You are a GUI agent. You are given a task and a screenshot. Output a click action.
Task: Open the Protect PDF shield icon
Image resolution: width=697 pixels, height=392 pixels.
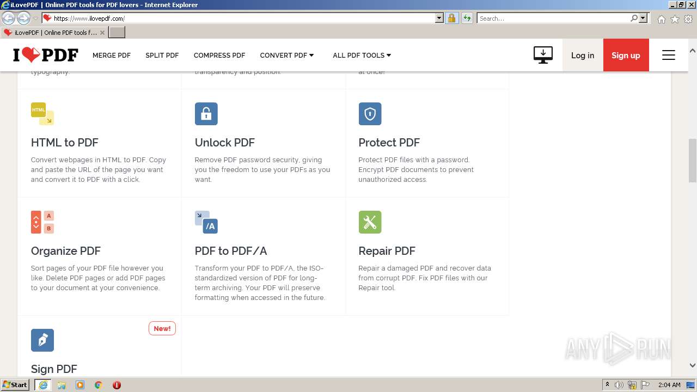point(370,114)
